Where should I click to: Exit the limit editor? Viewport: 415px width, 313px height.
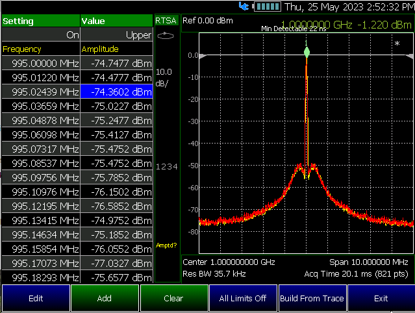coord(381,298)
